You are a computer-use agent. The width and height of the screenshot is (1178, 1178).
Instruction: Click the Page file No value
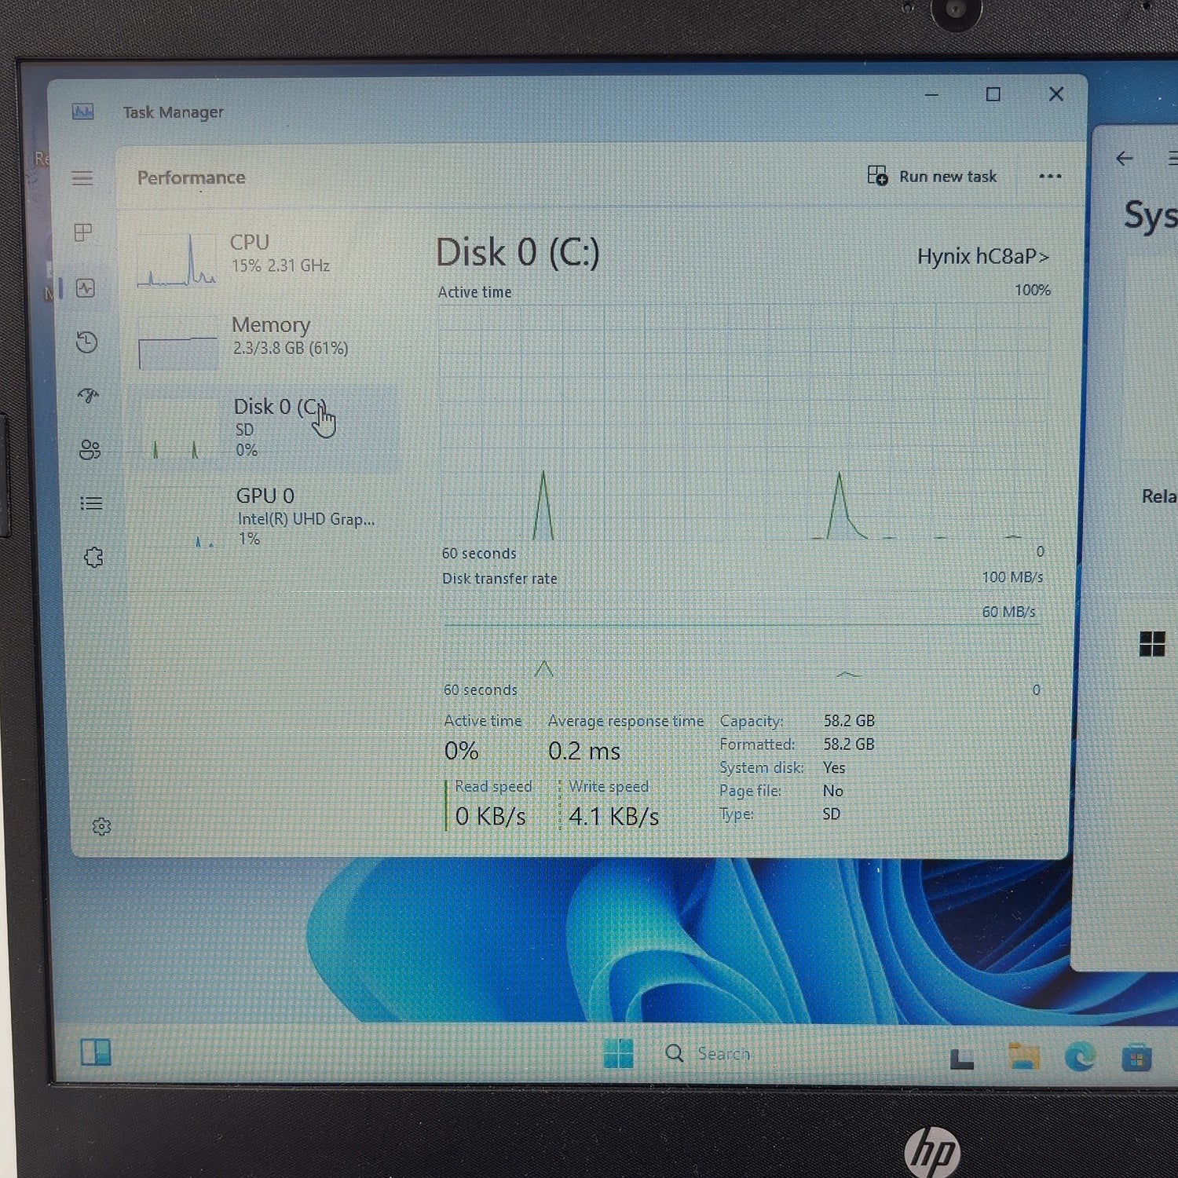pos(832,791)
